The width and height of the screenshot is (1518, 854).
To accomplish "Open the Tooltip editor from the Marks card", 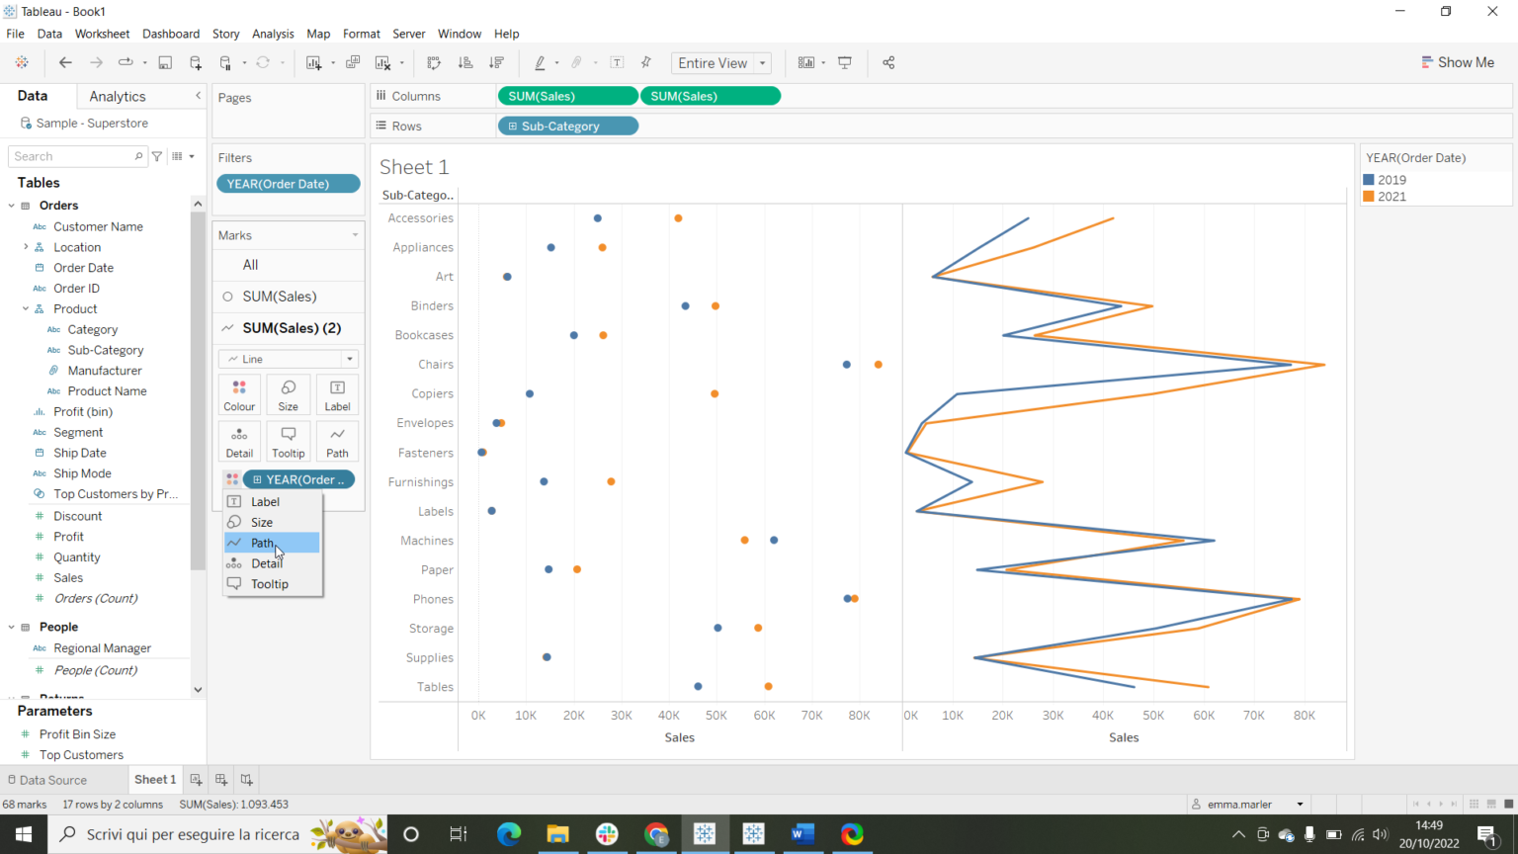I will point(288,441).
